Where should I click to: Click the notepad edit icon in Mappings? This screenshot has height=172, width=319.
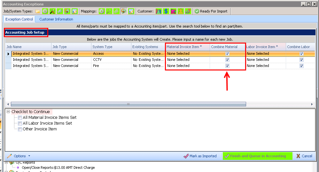click(x=131, y=12)
